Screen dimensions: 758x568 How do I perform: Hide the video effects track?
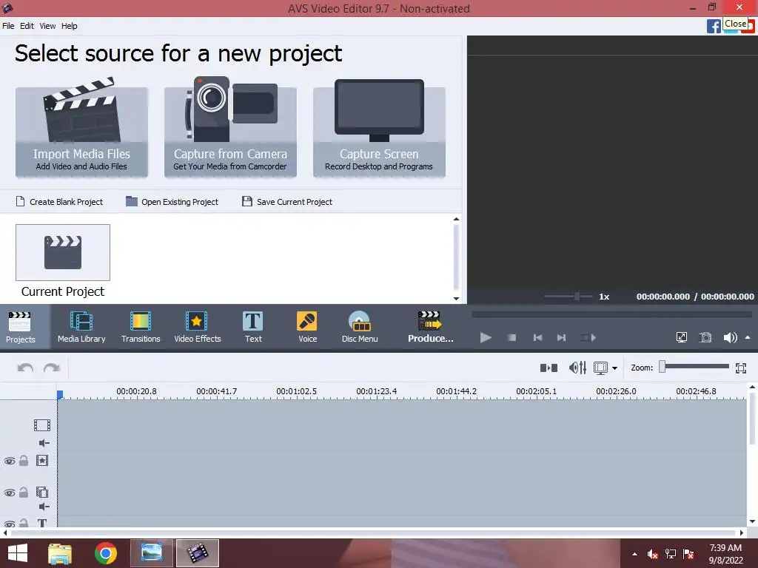9,461
